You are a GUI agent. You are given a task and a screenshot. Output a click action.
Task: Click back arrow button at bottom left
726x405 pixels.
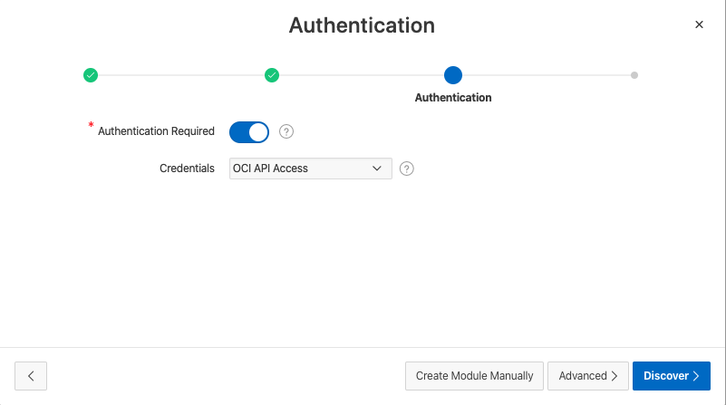(31, 375)
